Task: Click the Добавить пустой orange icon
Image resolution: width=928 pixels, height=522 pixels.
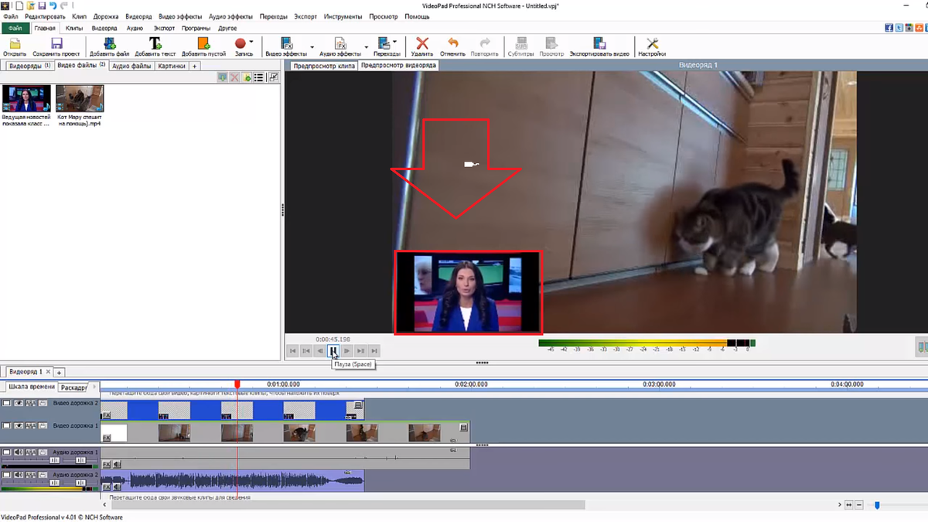Action: (x=203, y=44)
